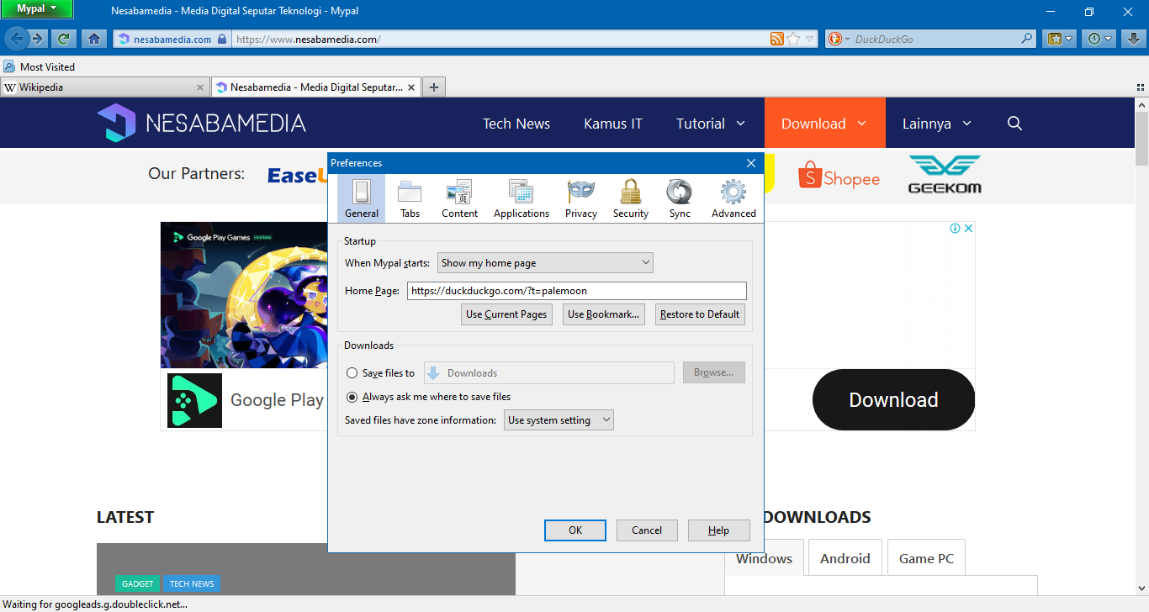Expand the Tutorial menu on the website
The image size is (1149, 612).
(x=711, y=124)
